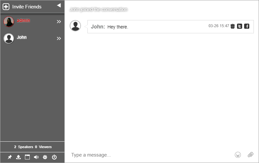The image size is (259, 163).
Task: Expand options for John user
Action: point(59,38)
